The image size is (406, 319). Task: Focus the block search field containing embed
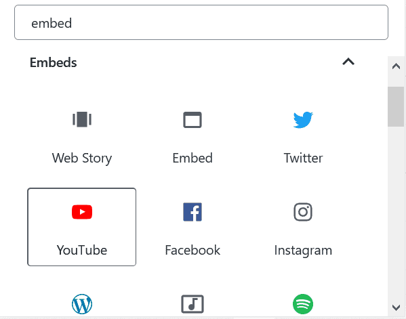[201, 22]
